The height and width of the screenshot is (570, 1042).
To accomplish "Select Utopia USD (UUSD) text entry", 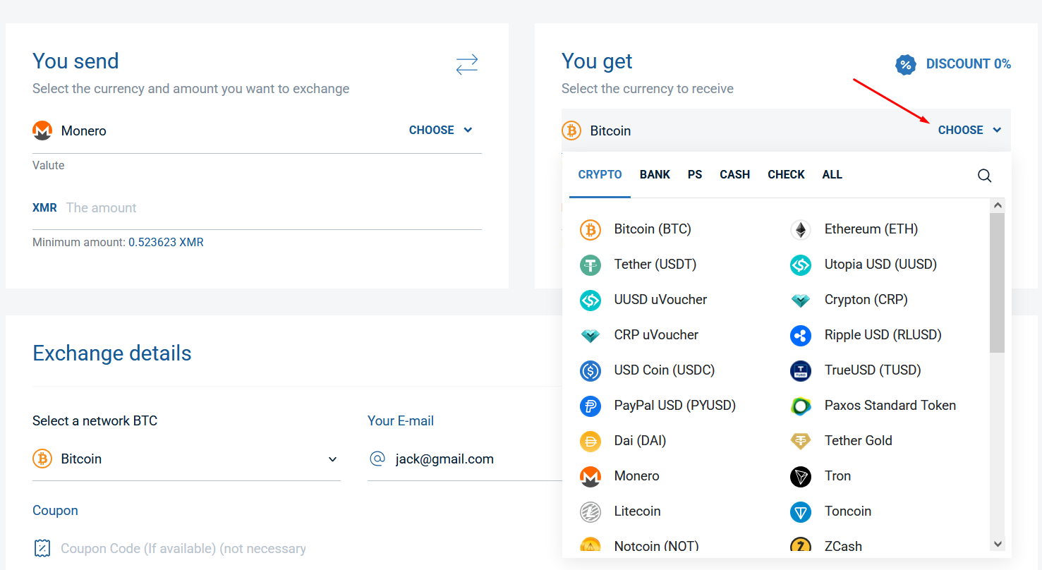I will coord(880,265).
